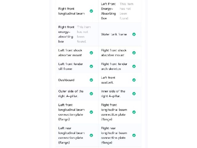
Task: Click Right front fender arch skeleton checkmark
Action: (x=134, y=66)
